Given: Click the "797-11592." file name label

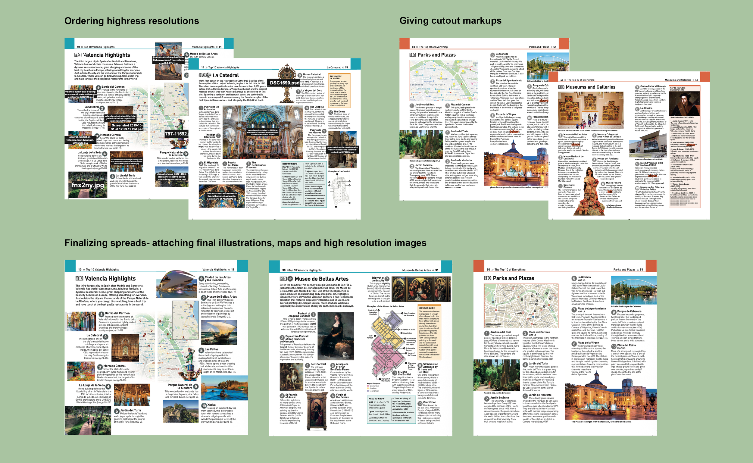Looking at the screenshot, I should click(176, 133).
